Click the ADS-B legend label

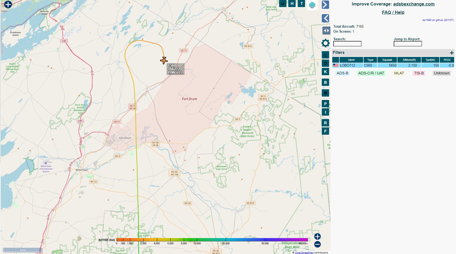tap(342, 73)
